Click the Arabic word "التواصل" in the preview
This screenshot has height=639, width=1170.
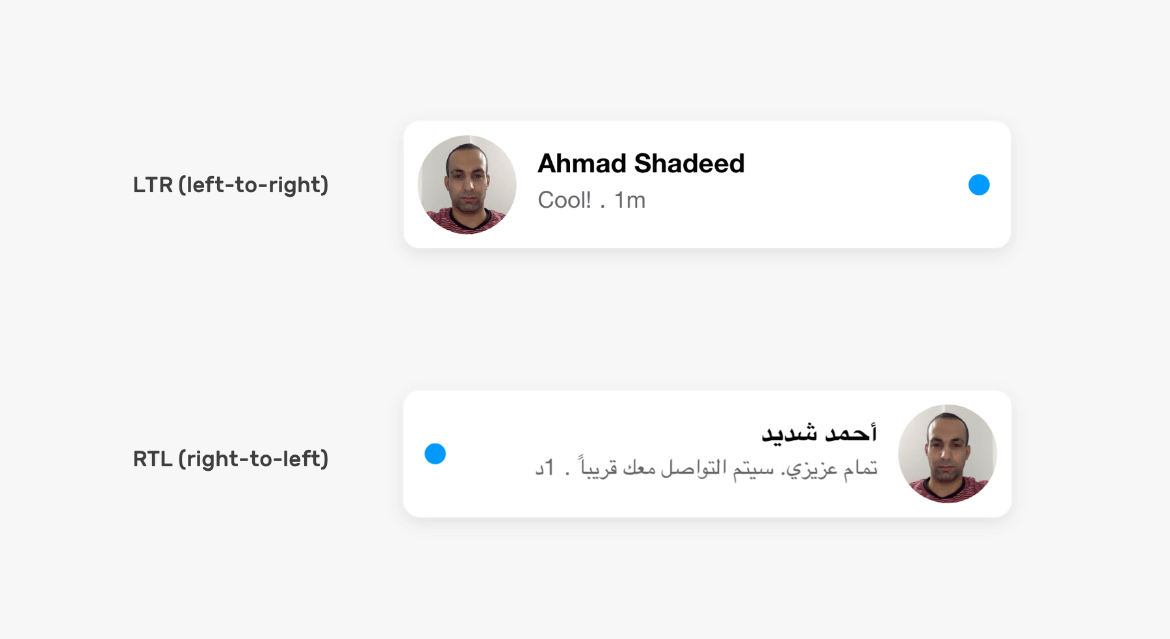click(693, 468)
